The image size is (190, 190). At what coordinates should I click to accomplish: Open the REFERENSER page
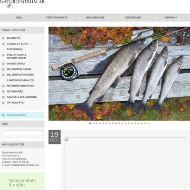[x=133, y=18]
